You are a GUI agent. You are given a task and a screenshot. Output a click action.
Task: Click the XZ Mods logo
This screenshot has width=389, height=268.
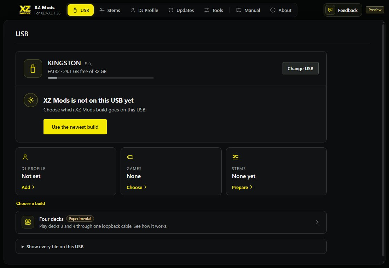point(25,10)
